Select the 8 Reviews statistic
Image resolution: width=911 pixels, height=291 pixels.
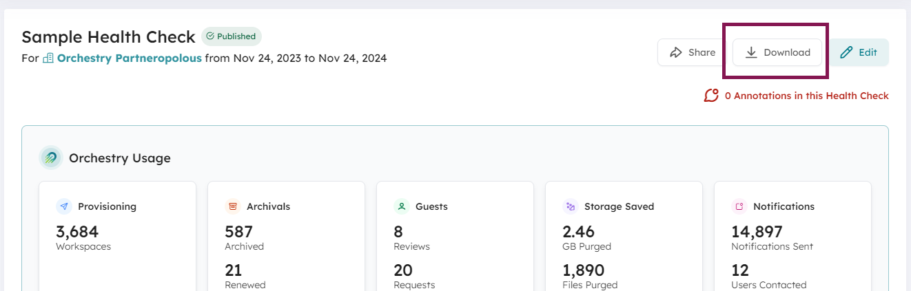coord(398,232)
